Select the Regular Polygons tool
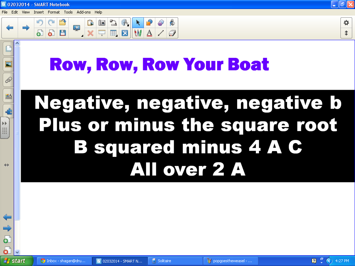Image resolution: width=355 pixels, height=266 pixels. coord(161,23)
